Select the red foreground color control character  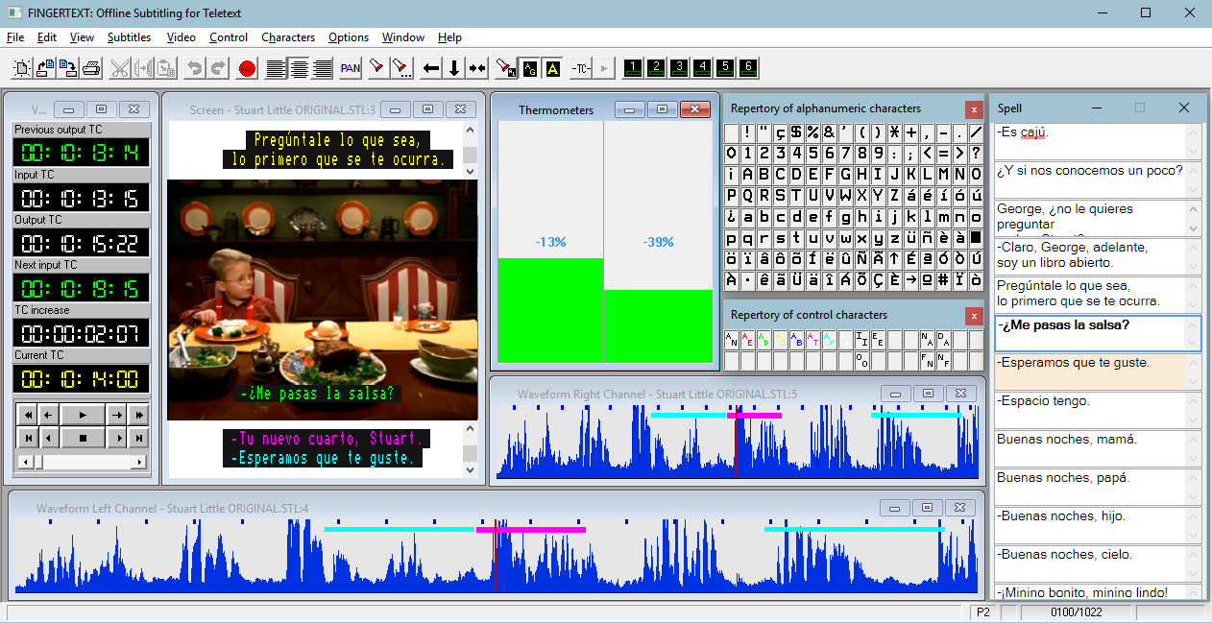747,340
